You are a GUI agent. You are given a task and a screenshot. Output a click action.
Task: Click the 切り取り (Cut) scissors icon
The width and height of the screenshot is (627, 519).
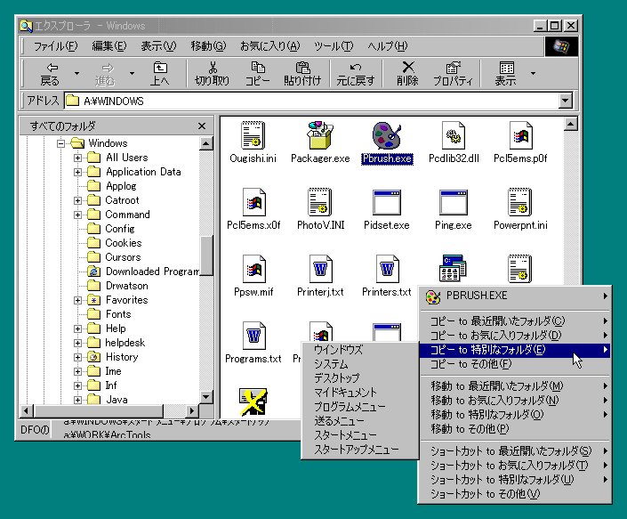[x=213, y=68]
